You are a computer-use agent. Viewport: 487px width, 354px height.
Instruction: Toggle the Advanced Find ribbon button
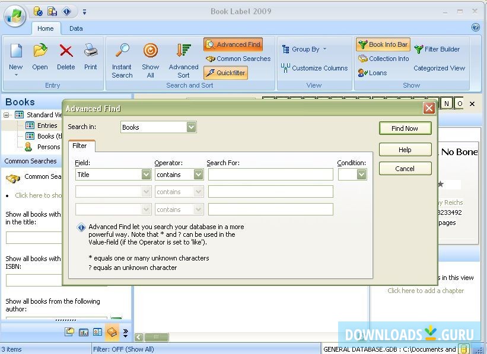point(233,44)
